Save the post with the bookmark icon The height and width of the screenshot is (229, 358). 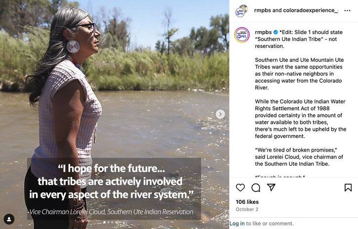(348, 188)
